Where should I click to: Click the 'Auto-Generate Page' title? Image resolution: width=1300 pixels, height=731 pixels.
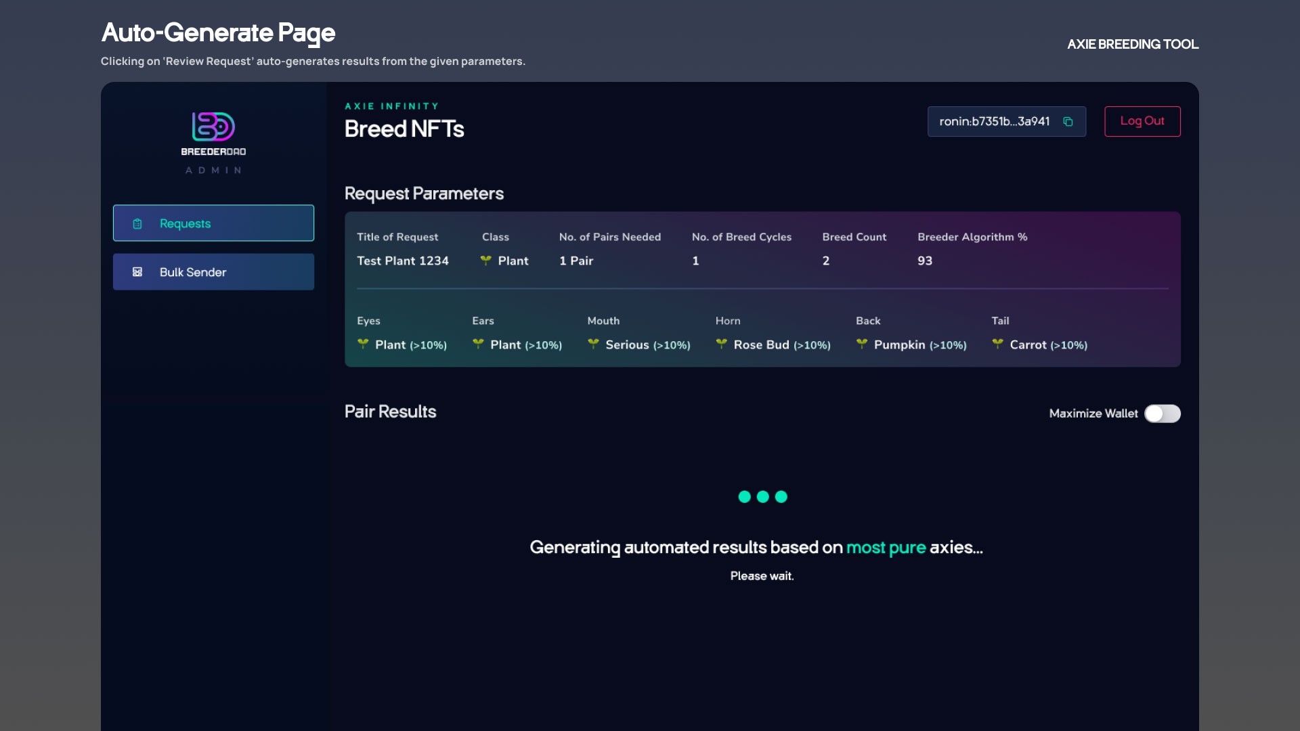pyautogui.click(x=218, y=32)
